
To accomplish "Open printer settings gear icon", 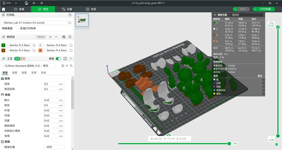I will (70, 15).
